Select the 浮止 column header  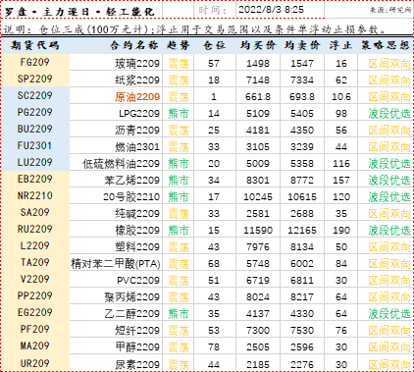[340, 45]
